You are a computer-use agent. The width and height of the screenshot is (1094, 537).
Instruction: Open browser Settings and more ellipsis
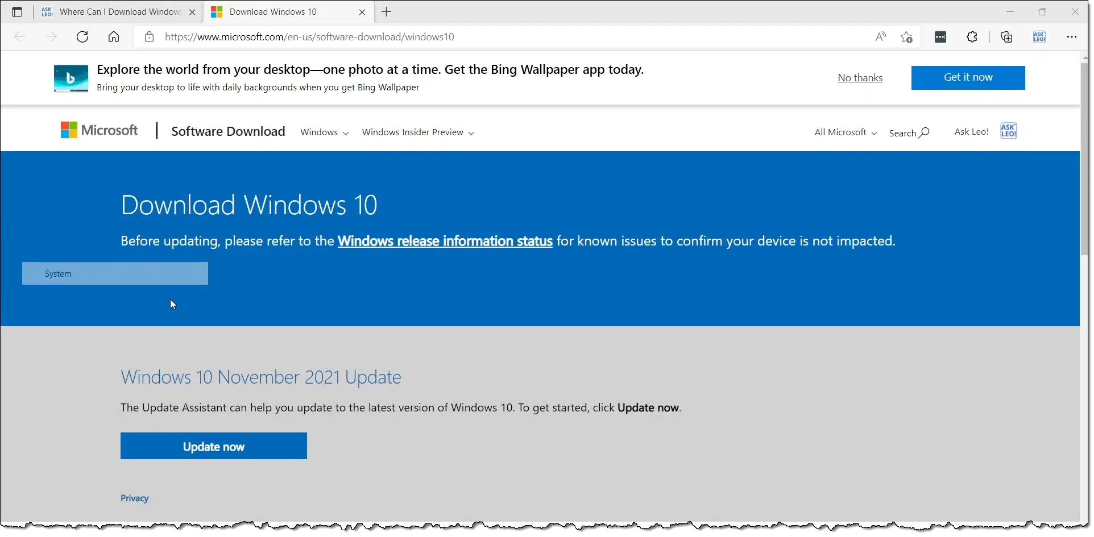coord(1072,37)
